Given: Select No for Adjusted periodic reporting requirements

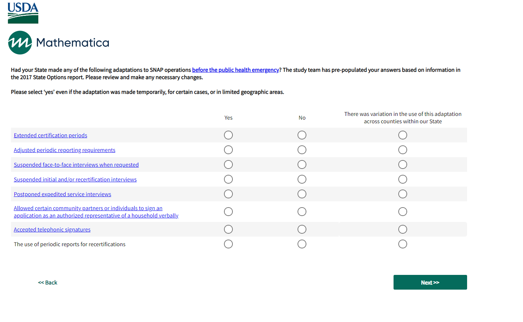Looking at the screenshot, I should tap(302, 150).
